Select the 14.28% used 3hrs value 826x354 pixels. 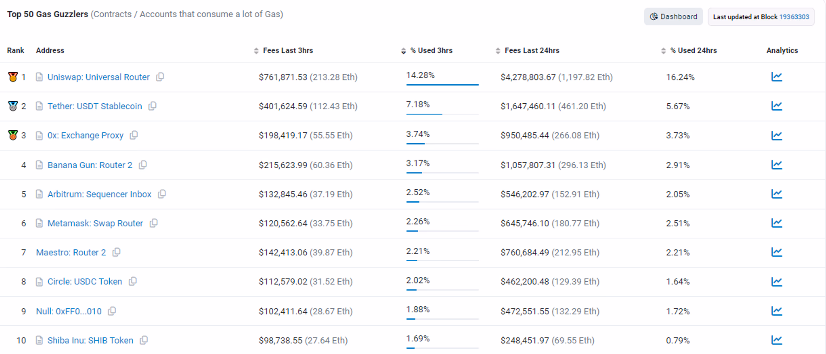click(420, 75)
